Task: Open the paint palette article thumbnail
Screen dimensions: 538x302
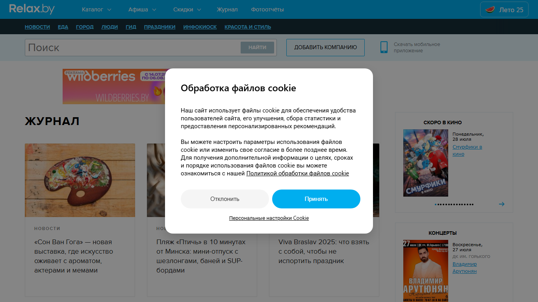Action: (80, 180)
